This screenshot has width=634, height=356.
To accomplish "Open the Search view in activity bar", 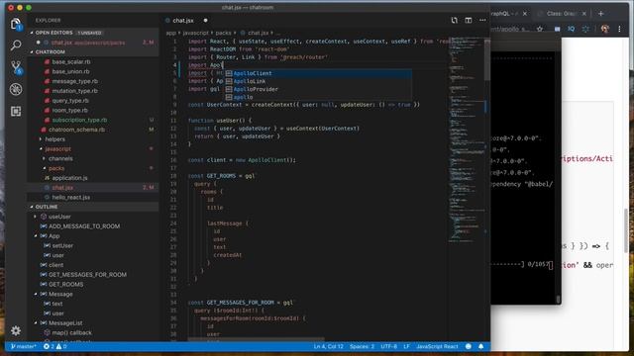I will pyautogui.click(x=16, y=44).
